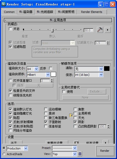
Task: Switch to the Common tab
Action: (x=9, y=12)
